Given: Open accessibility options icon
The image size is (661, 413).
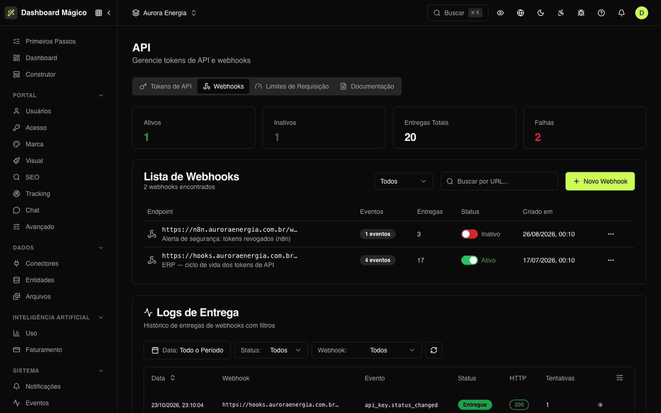Looking at the screenshot, I should [x=561, y=13].
